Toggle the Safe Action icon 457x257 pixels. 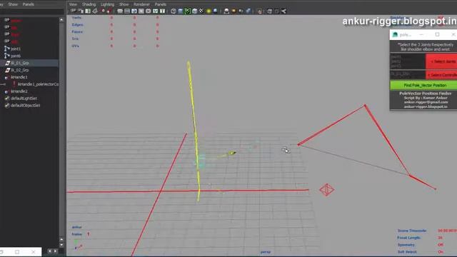coord(156,11)
